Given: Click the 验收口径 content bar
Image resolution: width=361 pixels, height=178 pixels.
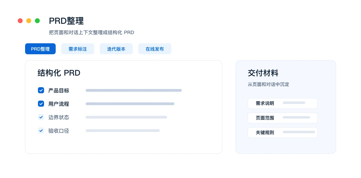Looking at the screenshot, I should click(x=123, y=130).
